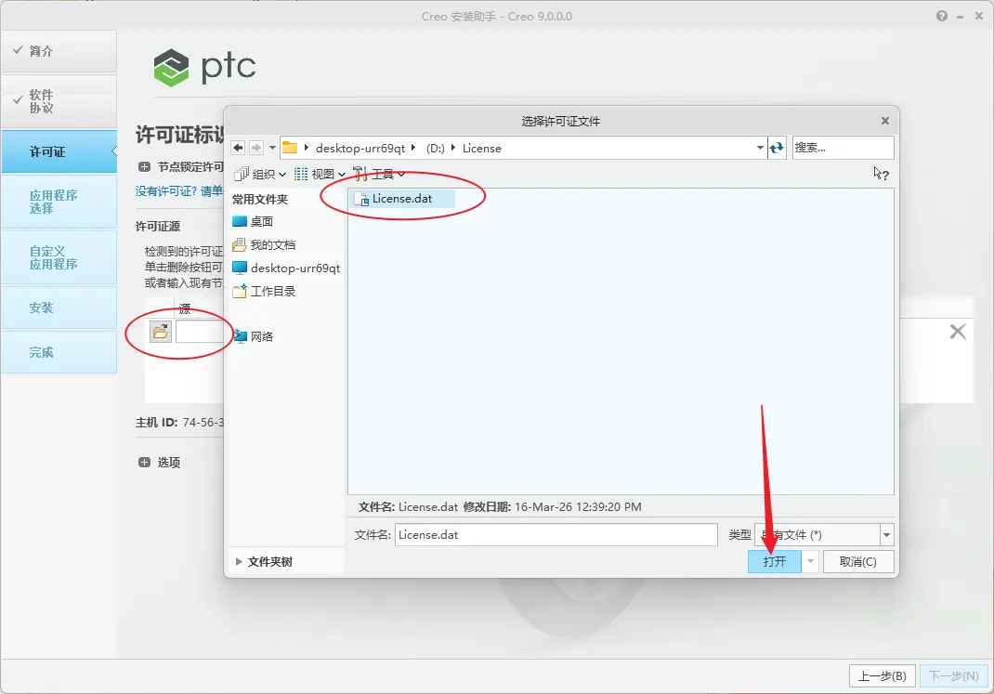Image resolution: width=994 pixels, height=694 pixels.
Task: Go to the 软件协议 (Software Agreement) step
Action: pyautogui.click(x=59, y=101)
